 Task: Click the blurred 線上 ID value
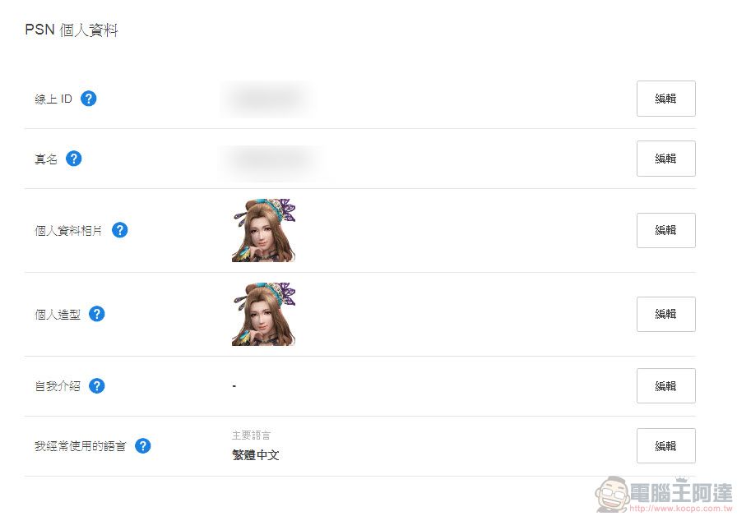coord(266,99)
